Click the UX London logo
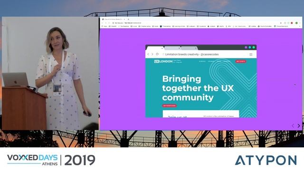The width and height of the screenshot is (304, 171). pos(163,61)
